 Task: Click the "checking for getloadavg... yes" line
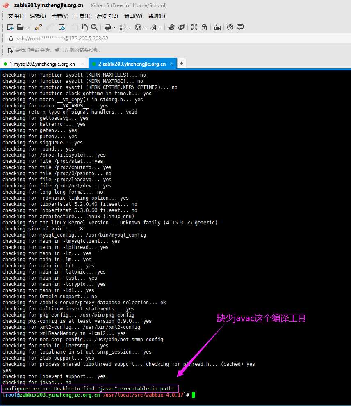pos(45,118)
